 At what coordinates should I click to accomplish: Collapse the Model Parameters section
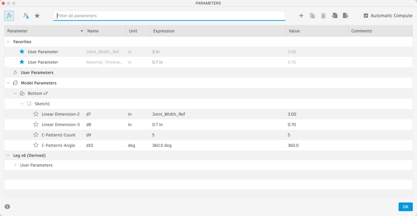(x=8, y=83)
